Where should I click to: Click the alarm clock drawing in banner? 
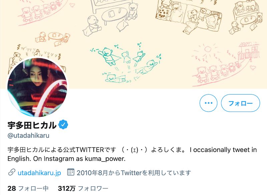point(36,53)
